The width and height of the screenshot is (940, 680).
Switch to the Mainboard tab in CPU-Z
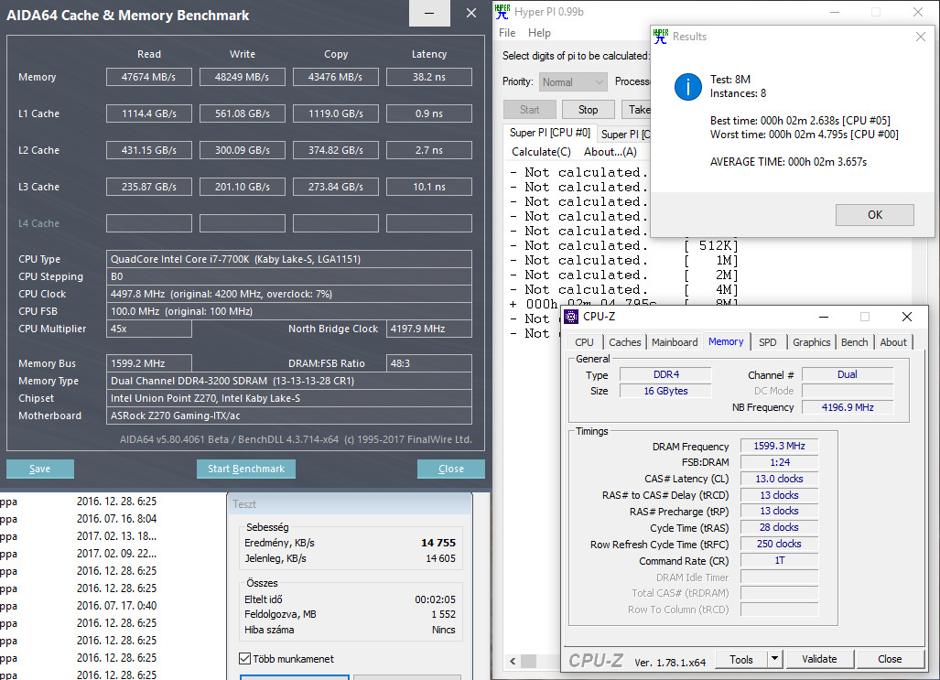click(x=675, y=341)
